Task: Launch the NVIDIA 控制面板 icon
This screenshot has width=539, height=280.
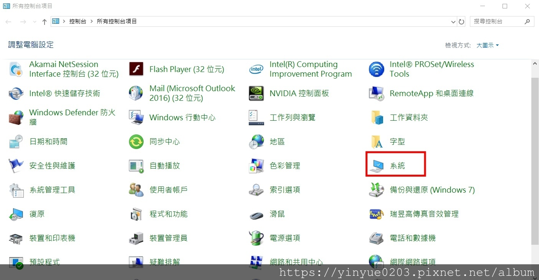Action: pos(256,93)
